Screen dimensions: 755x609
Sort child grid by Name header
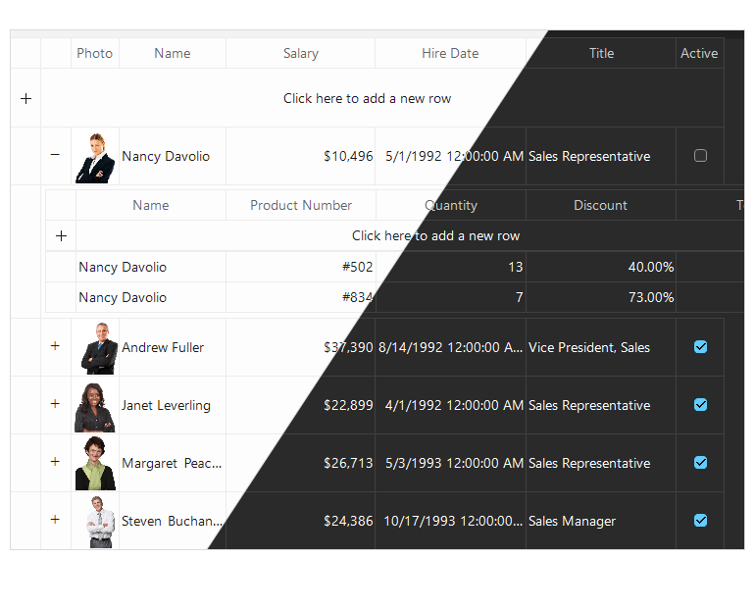point(151,206)
